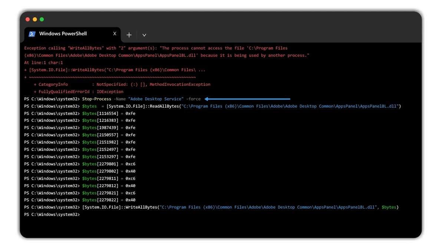Click the red close window button
Screen dimensions: 442x249
point(27,19)
